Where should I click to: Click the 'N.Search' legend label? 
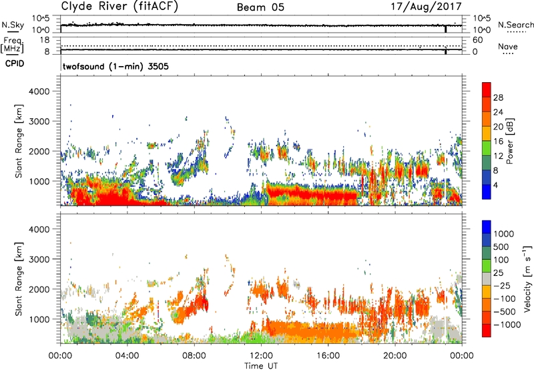[515, 25]
